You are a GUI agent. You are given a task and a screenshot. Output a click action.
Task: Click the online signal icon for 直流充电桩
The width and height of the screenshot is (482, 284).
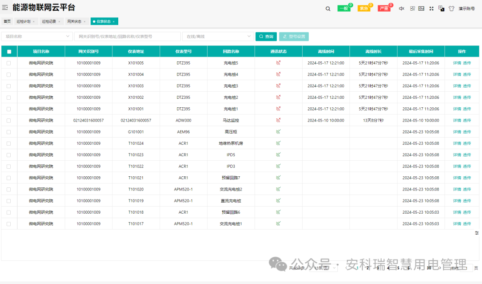pyautogui.click(x=278, y=201)
